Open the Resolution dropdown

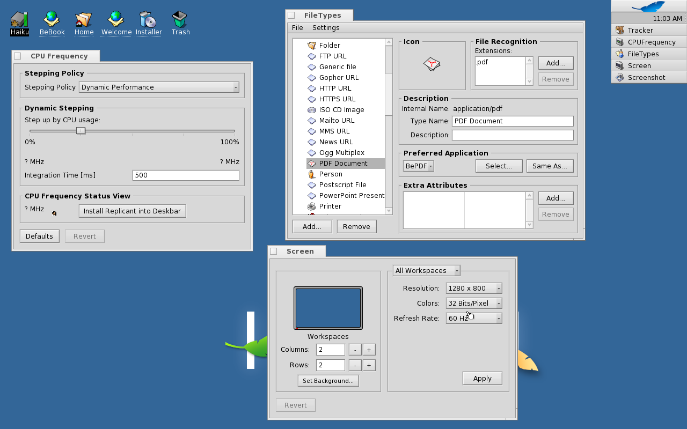click(474, 289)
